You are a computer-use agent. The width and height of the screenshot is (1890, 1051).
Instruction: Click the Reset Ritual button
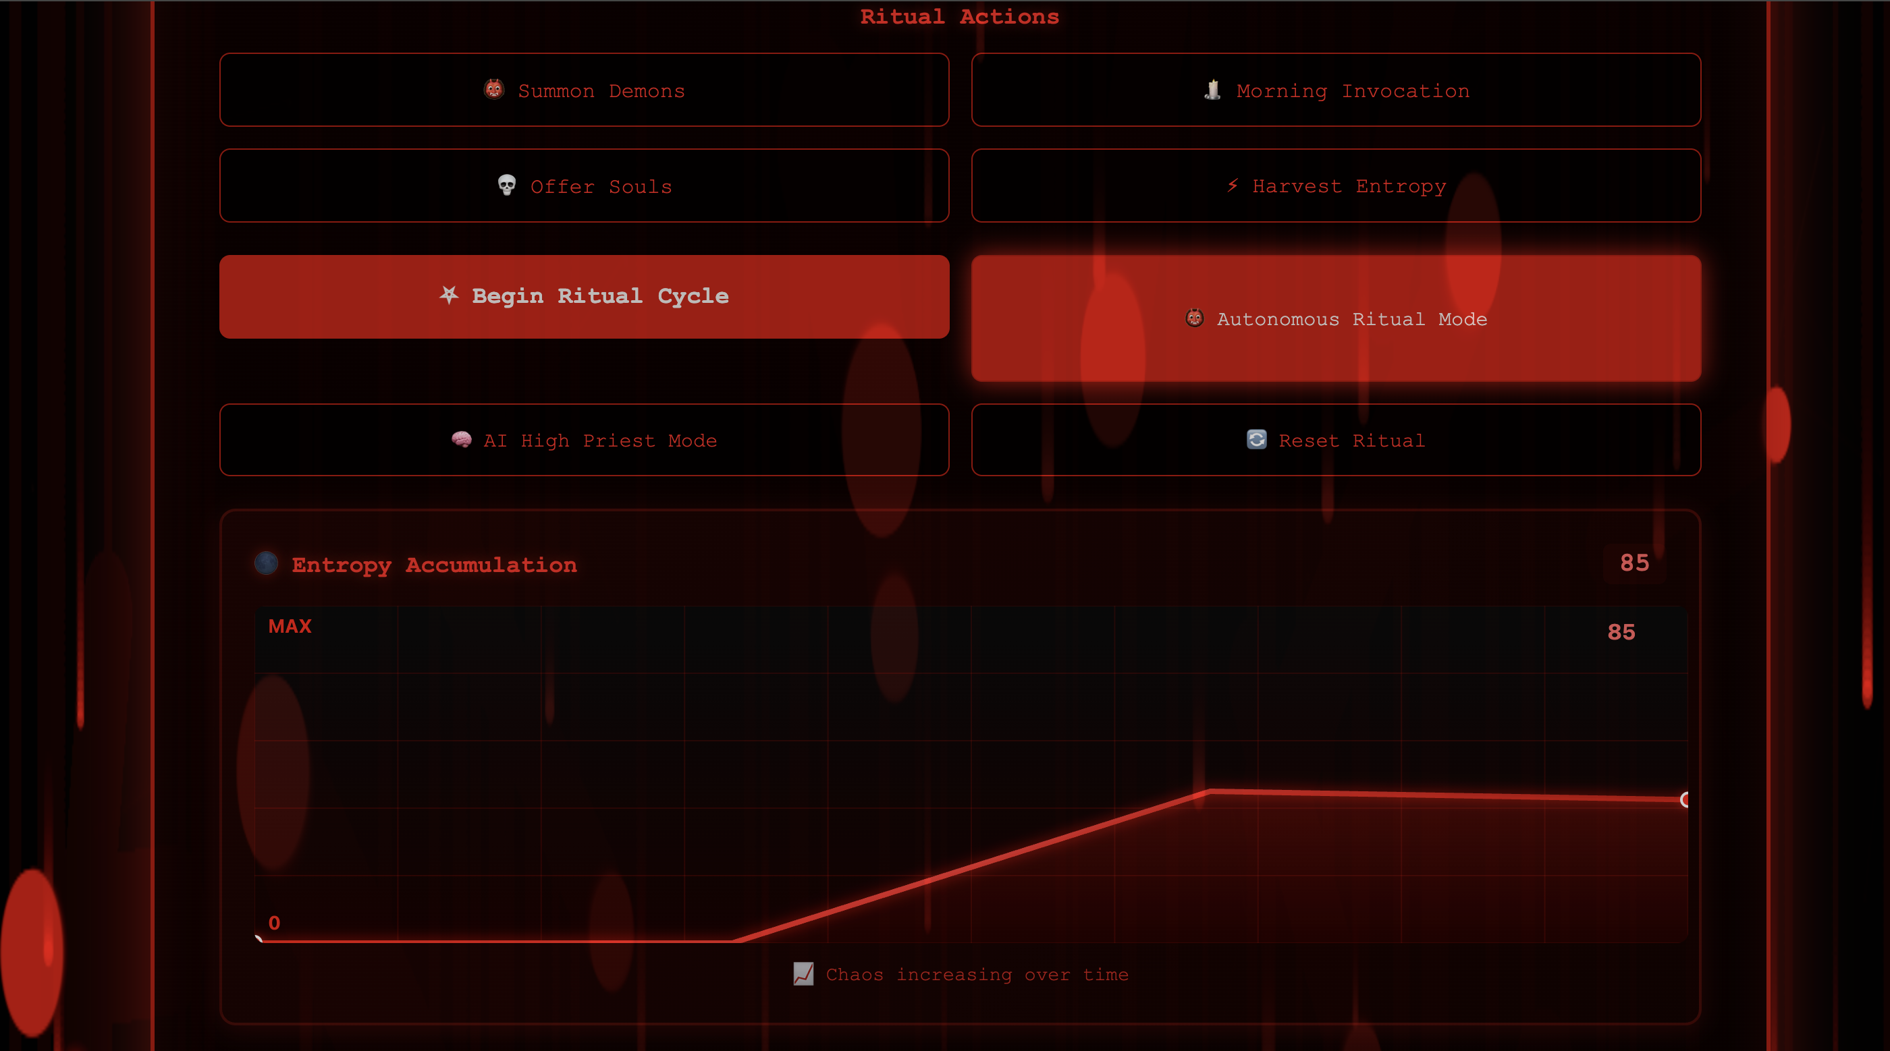[x=1335, y=440]
